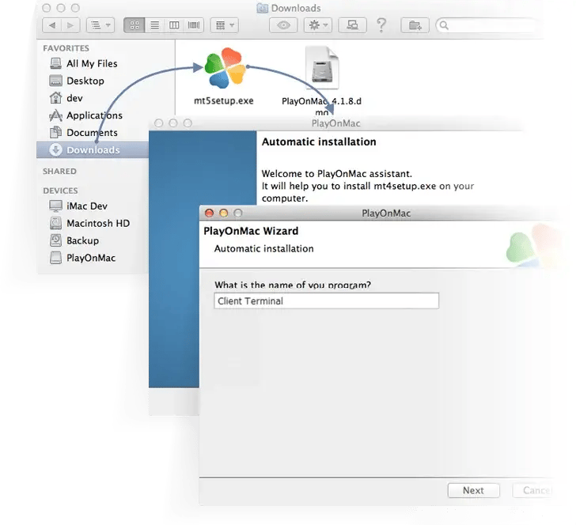Click the DEVICES sidebar section header
Viewport: 576px width, 525px height.
coord(60,191)
